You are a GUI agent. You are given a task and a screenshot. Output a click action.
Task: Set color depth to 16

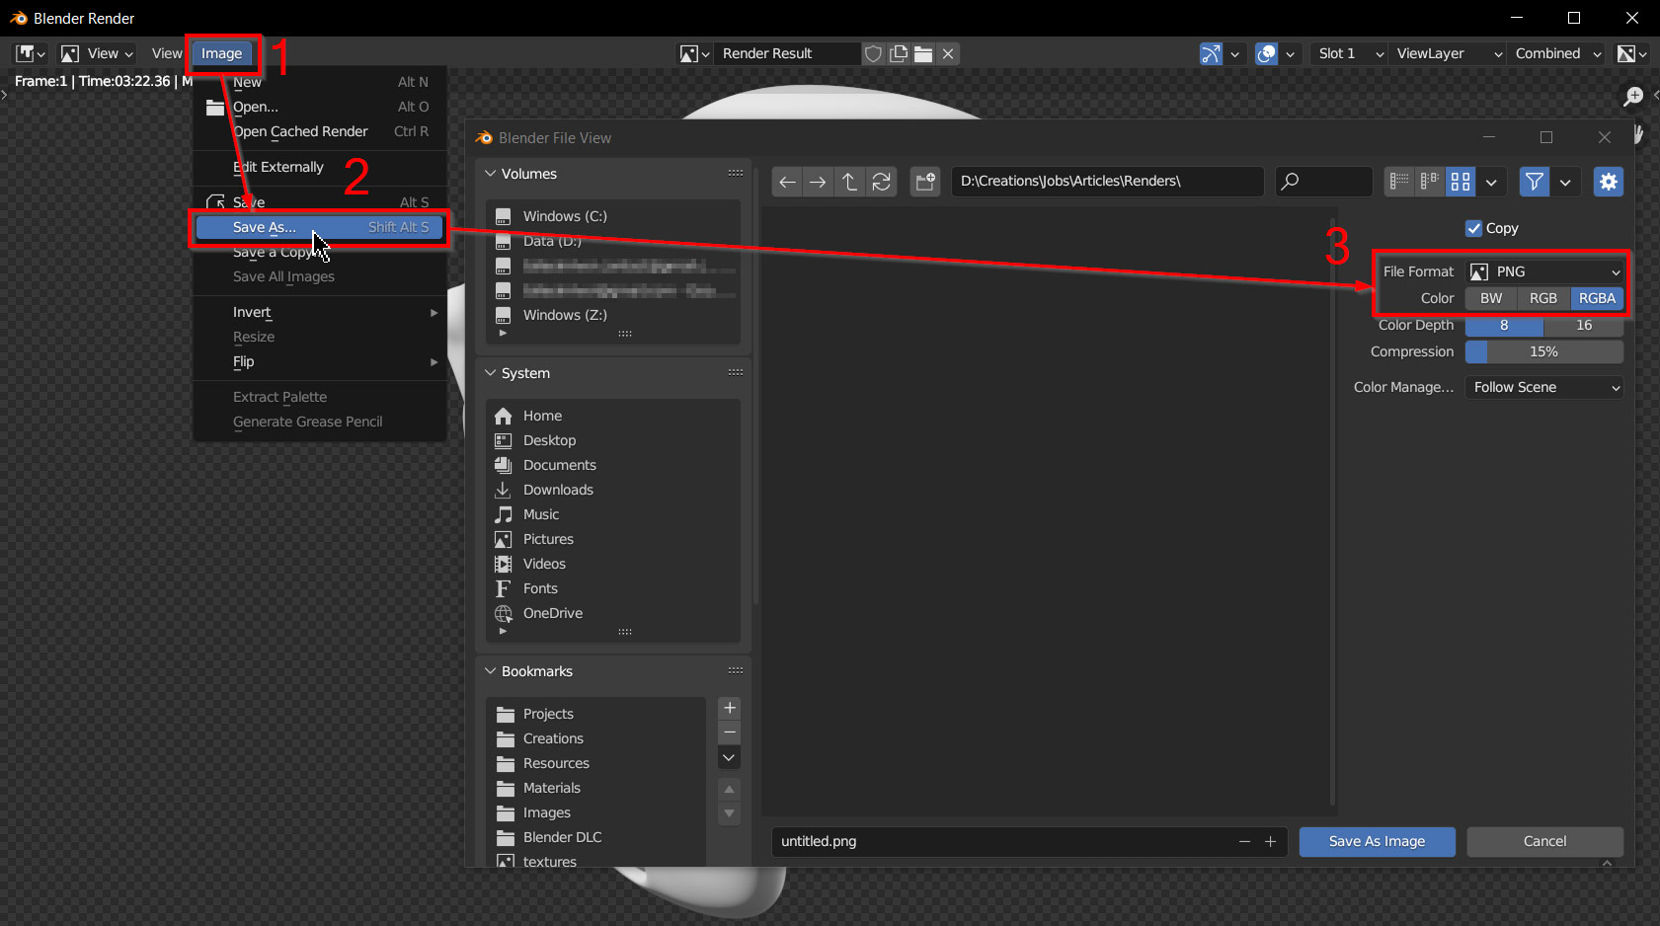click(x=1583, y=325)
